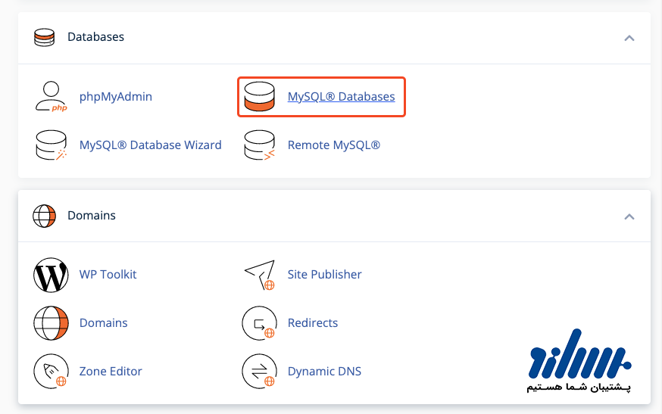Select the Databases section header title
Screen dimensions: 662x414
[95, 37]
